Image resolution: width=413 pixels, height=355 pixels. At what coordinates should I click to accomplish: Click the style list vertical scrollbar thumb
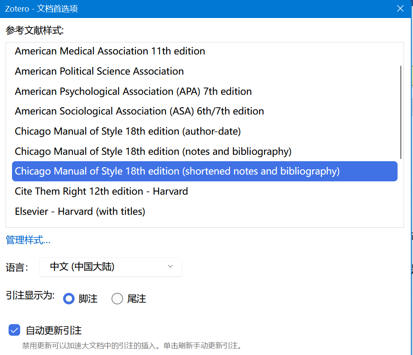(x=401, y=112)
